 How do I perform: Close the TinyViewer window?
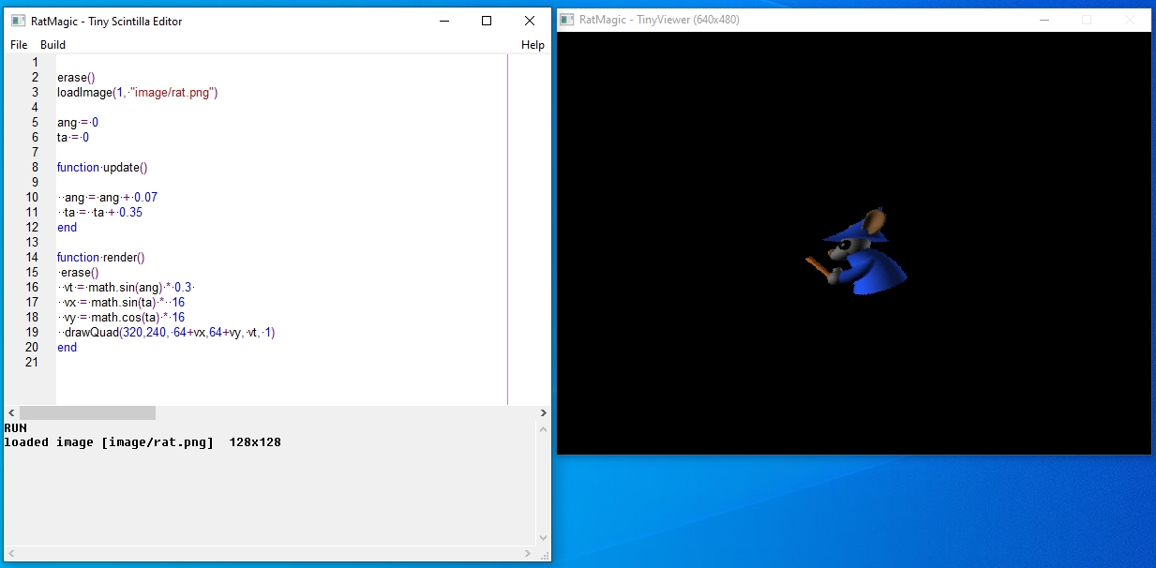pos(1130,20)
